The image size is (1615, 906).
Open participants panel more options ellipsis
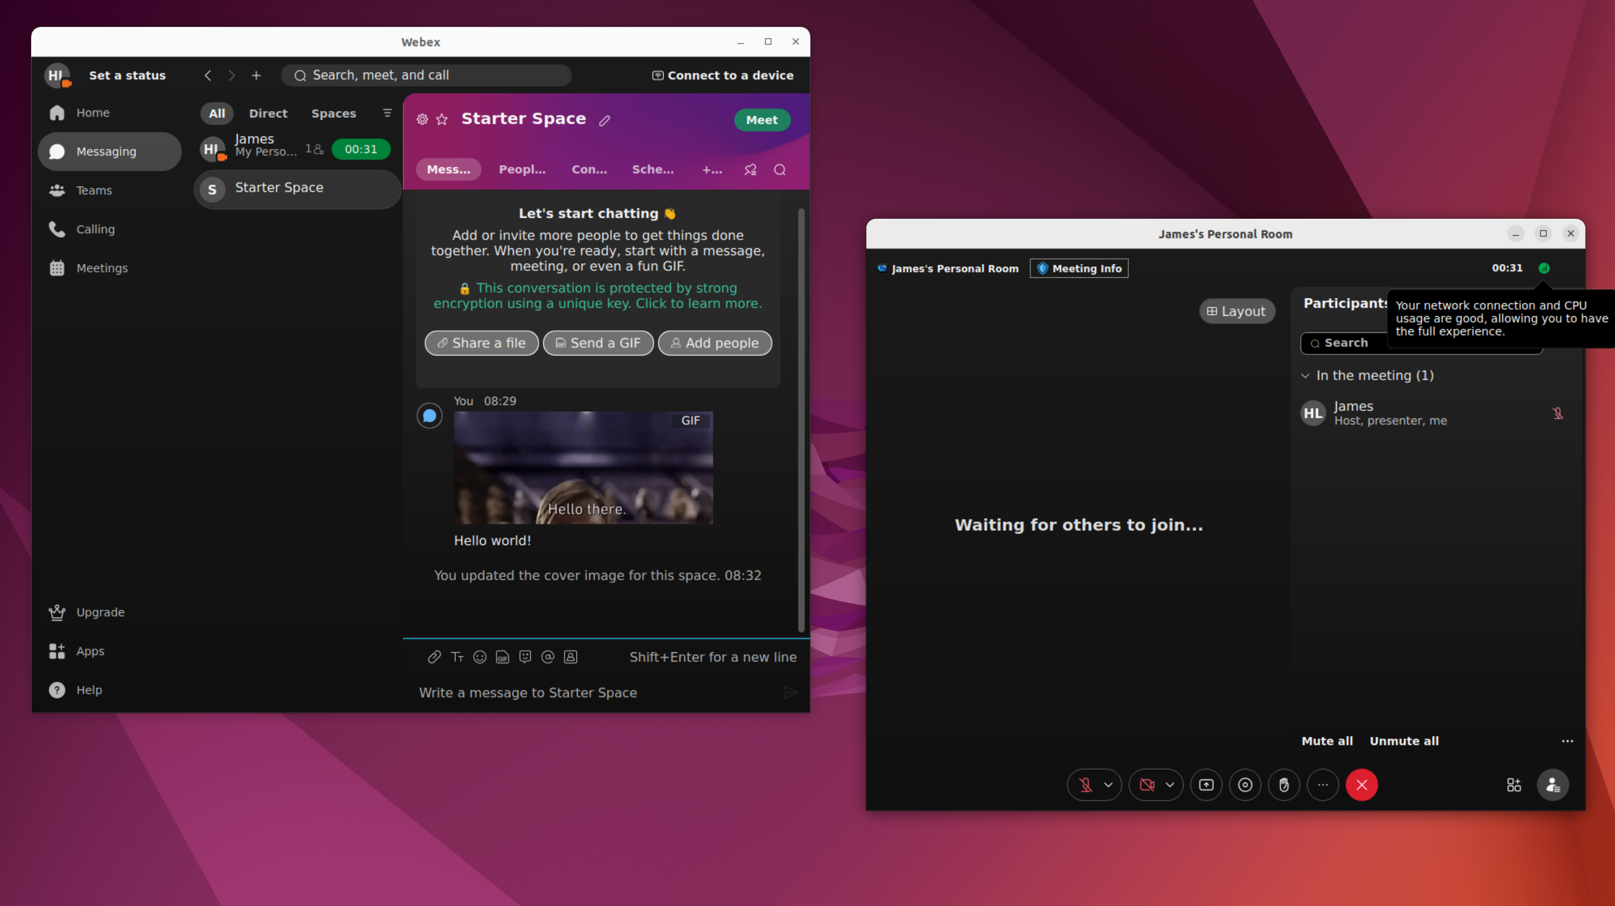point(1567,741)
